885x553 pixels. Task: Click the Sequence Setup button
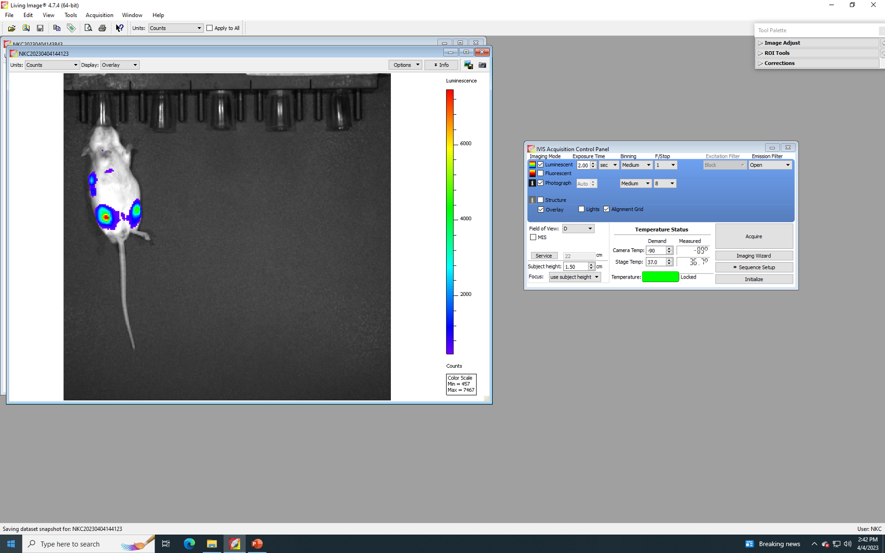click(753, 267)
